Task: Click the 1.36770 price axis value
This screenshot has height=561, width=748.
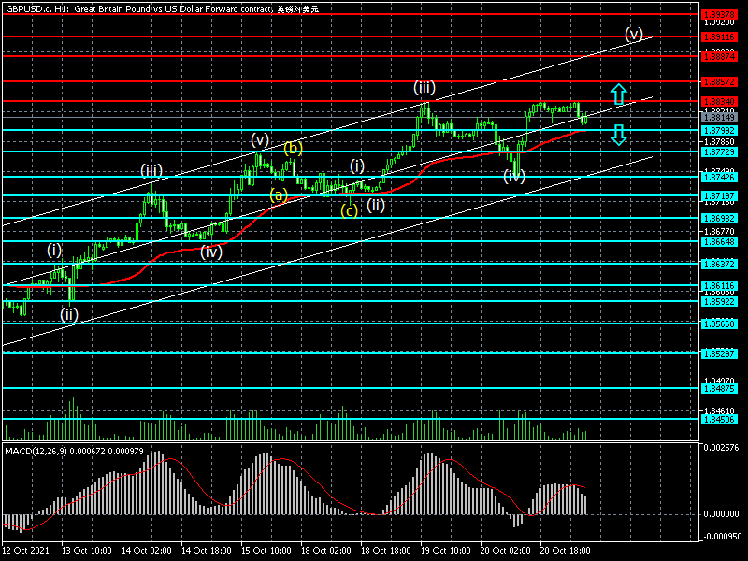Action: [719, 231]
